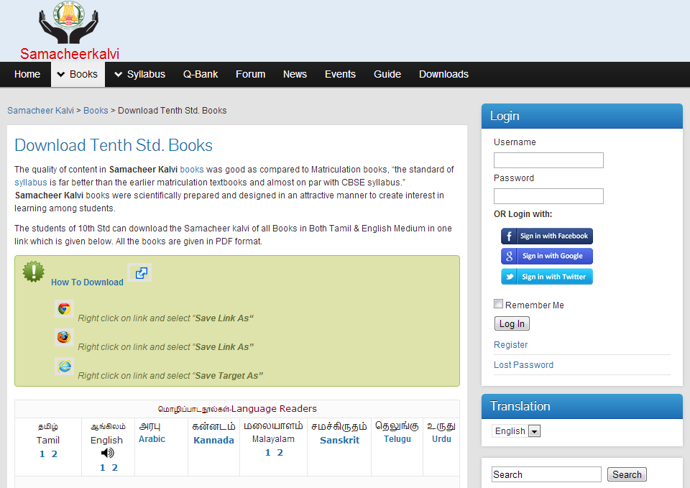Open English reader part 2

click(x=114, y=468)
